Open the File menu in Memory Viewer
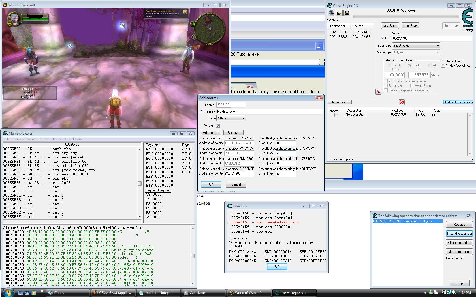This screenshot has width=476, height=297. tap(7, 139)
